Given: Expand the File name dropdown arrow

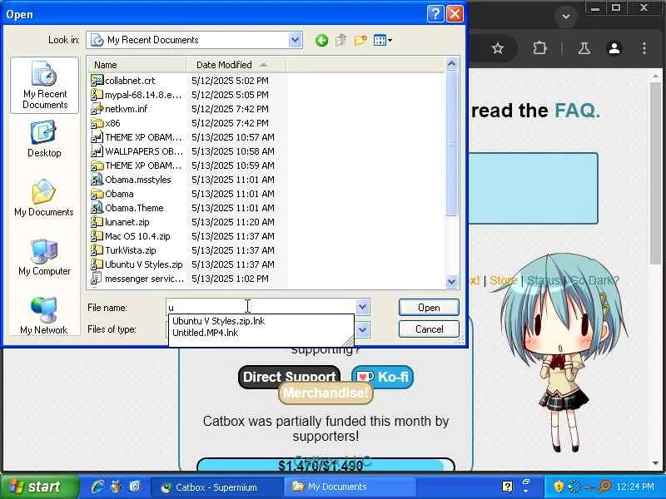Looking at the screenshot, I should 362,307.
